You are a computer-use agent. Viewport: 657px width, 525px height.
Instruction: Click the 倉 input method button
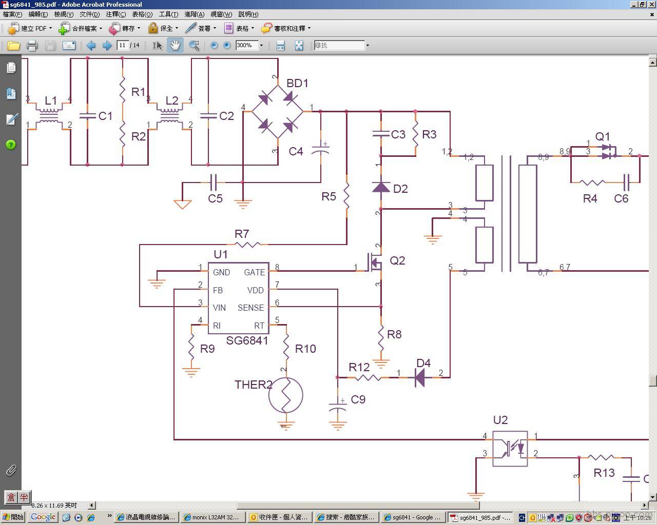coord(11,497)
